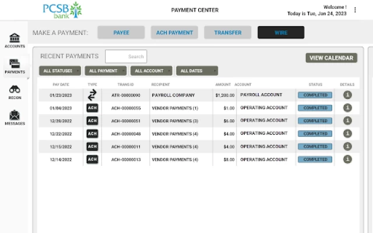This screenshot has height=233, width=373.
Task: Open the Accounts sidebar icon
Action: click(x=15, y=40)
